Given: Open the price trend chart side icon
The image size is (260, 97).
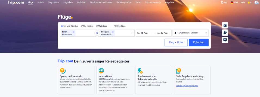Looking at the screenshot, I should point(225,40).
